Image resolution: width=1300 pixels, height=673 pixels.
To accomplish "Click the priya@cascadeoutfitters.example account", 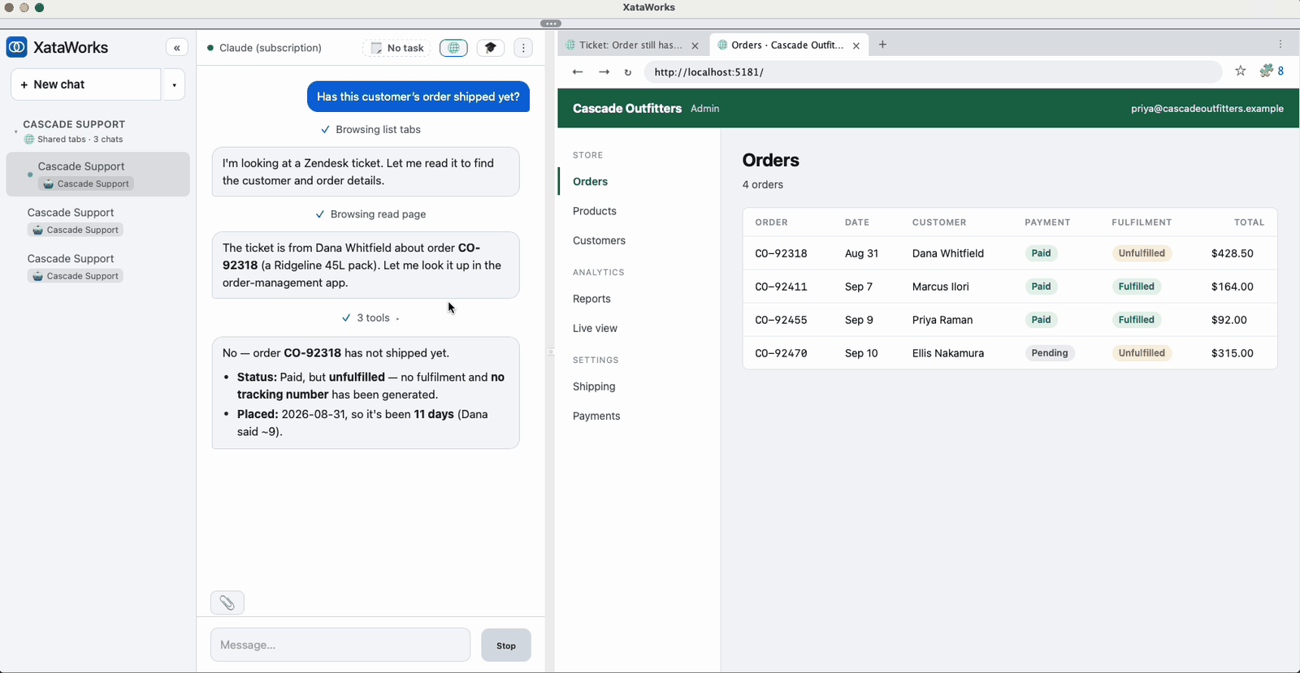I will coord(1207,108).
